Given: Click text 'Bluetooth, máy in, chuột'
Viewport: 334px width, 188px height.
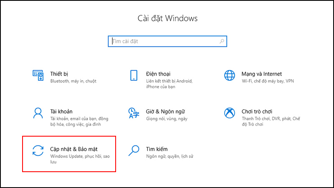Looking at the screenshot, I should (73, 81).
